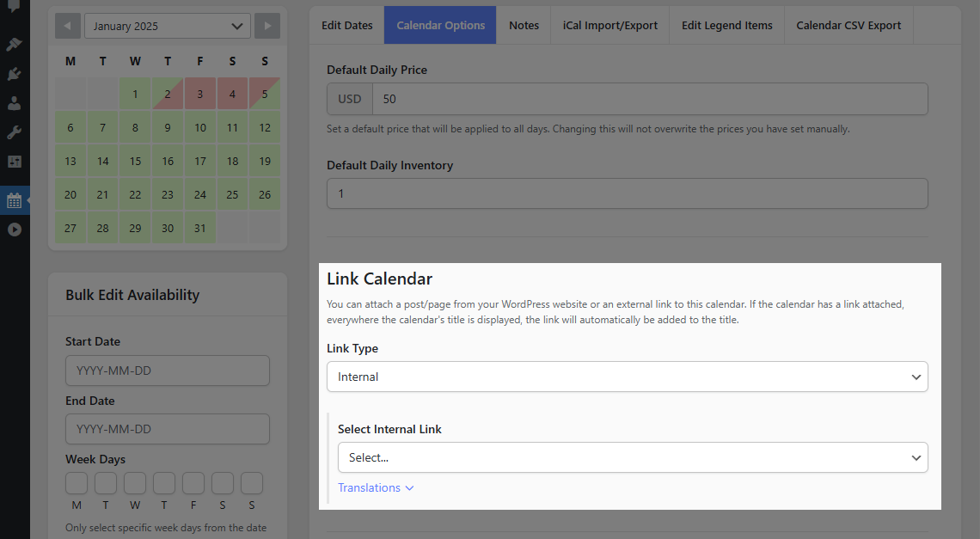Check the Monday week day checkbox
980x539 pixels.
click(x=77, y=483)
